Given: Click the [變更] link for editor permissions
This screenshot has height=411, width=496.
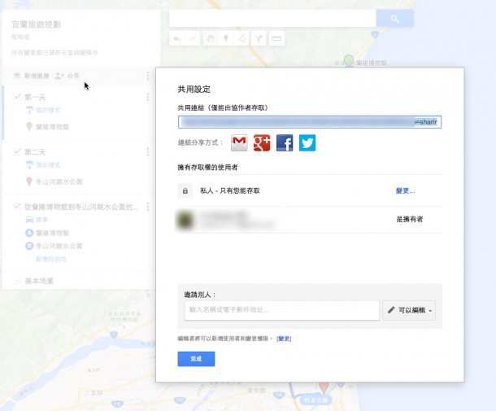Looking at the screenshot, I should click(x=284, y=339).
